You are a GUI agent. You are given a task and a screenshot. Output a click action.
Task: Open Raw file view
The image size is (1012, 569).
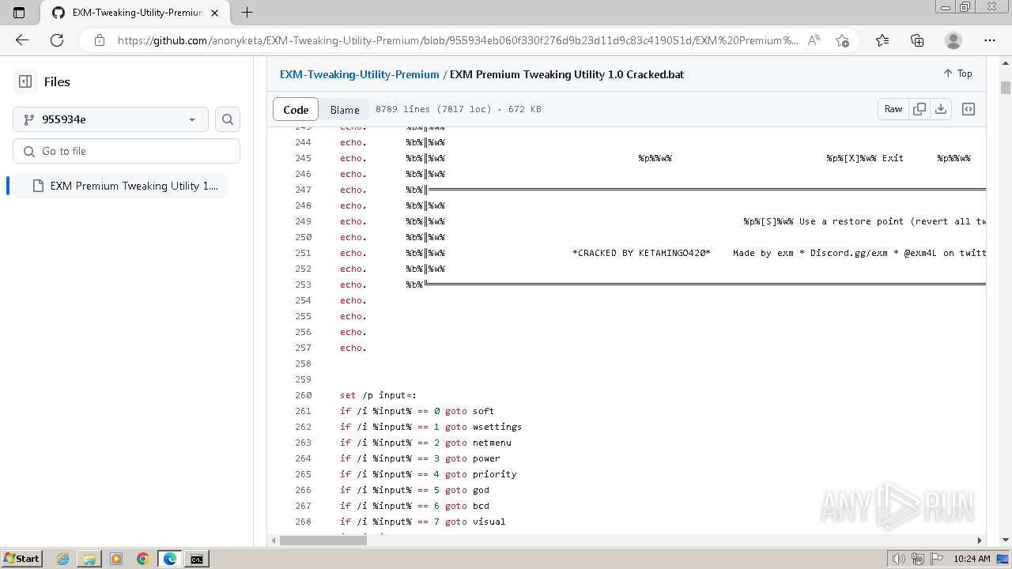893,109
